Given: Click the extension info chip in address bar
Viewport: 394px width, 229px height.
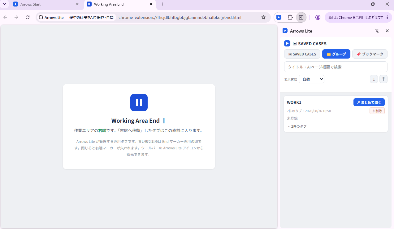Looking at the screenshot, I should [x=76, y=17].
